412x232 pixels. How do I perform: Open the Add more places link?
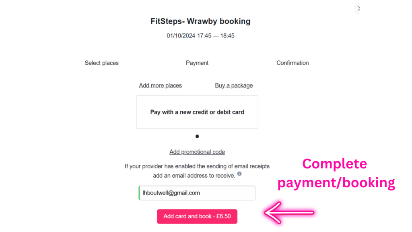(160, 85)
